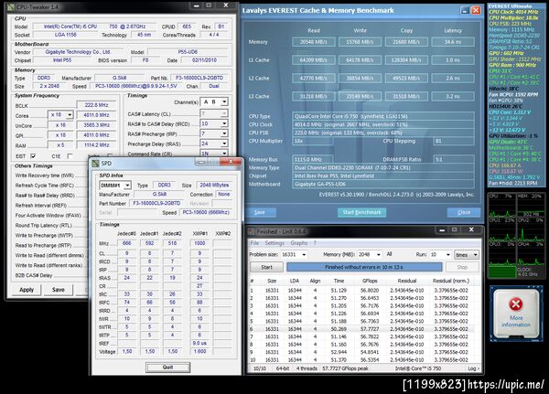Screen dimensions: 549x394
Task: Click the Finished without errors progress bar
Action: (364, 267)
